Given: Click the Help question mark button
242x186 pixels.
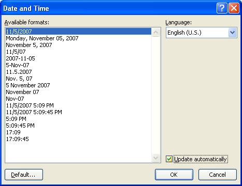Looking at the screenshot, I should (x=222, y=8).
